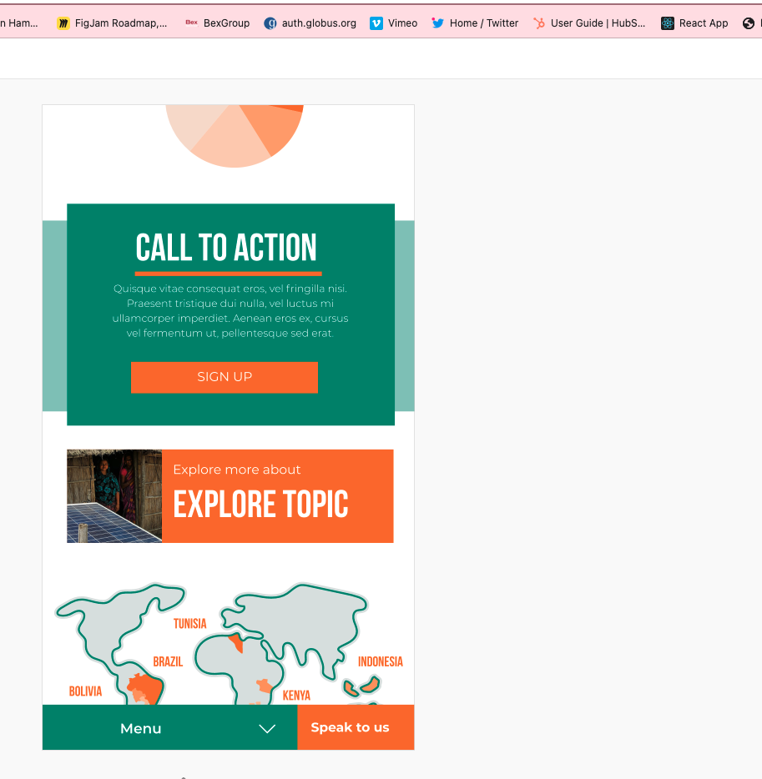Viewport: 762px width, 779px height.
Task: Go to Home / Twitter bookmark
Action: [x=475, y=23]
